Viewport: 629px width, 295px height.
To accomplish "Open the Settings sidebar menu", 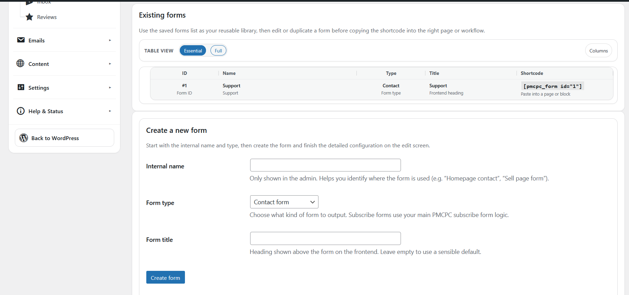I will click(x=65, y=88).
